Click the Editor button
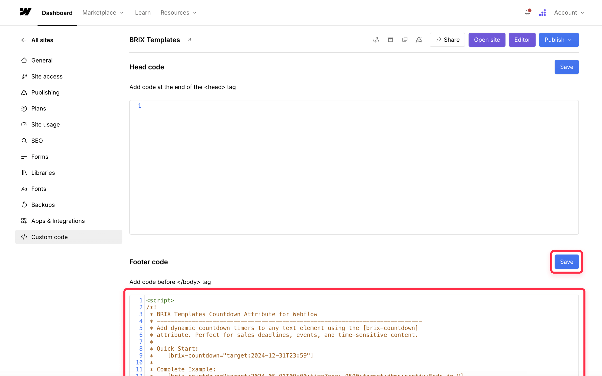 click(x=522, y=40)
